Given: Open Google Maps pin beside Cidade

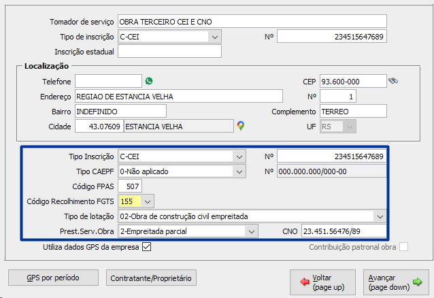Looking at the screenshot, I should pyautogui.click(x=241, y=126).
